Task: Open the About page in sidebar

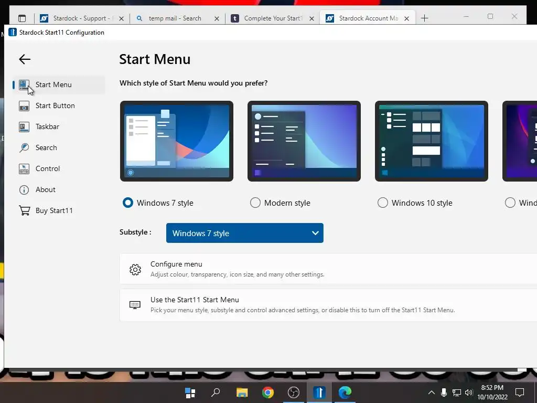Action: [x=59, y=189]
